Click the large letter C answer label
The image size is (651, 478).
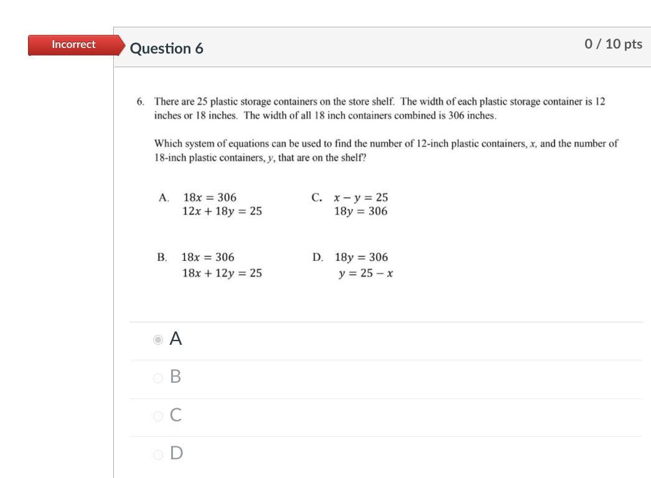[176, 415]
